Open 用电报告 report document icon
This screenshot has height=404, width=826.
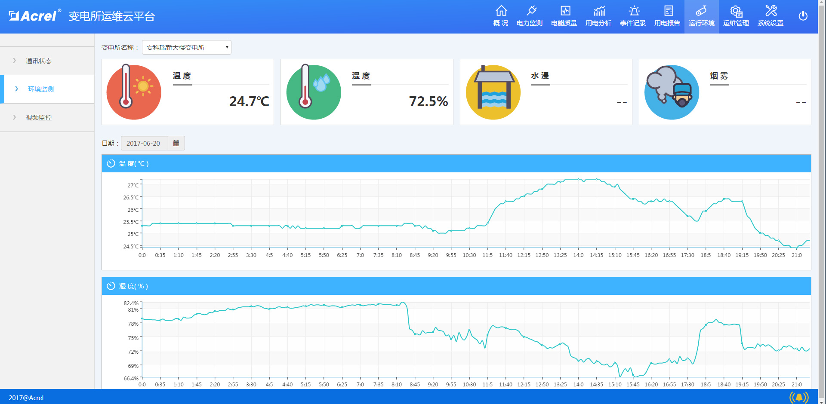669,11
